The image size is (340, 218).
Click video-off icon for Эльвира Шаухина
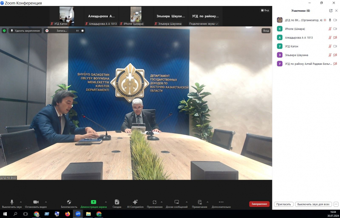335,55
